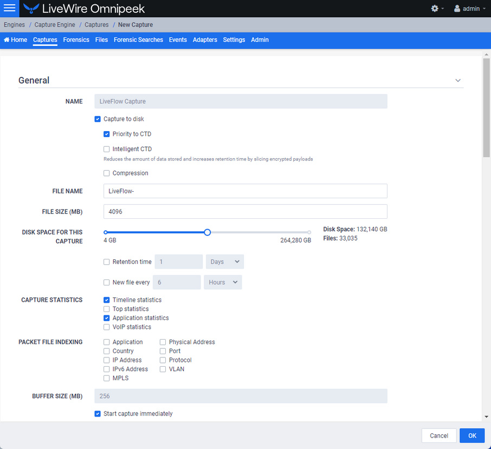Screen dimensions: 491x449
Task: Go to Home tab
Action: pyautogui.click(x=15, y=40)
